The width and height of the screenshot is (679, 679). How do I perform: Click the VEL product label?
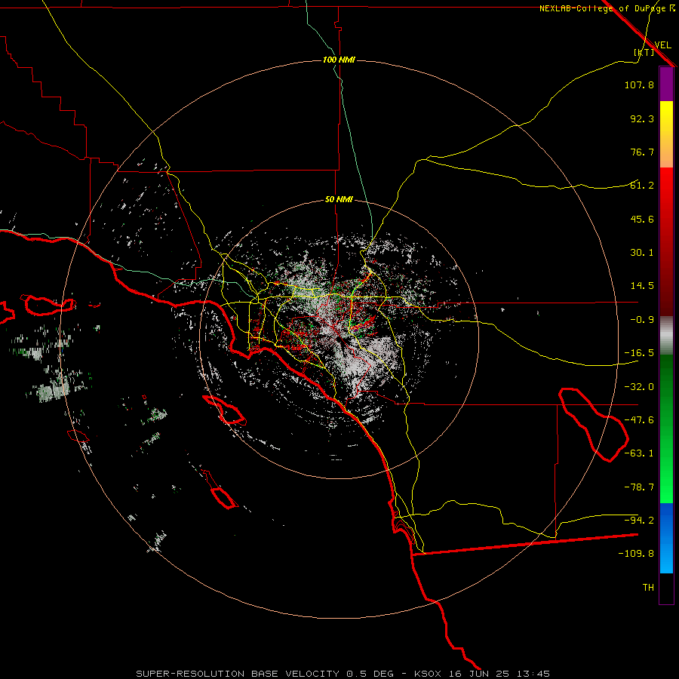(662, 45)
